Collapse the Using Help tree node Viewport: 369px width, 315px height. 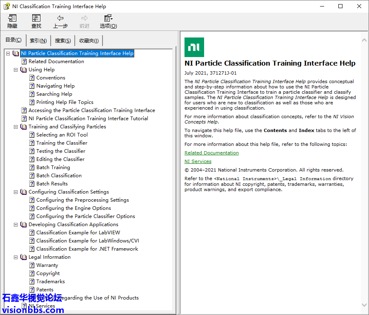tap(16, 70)
